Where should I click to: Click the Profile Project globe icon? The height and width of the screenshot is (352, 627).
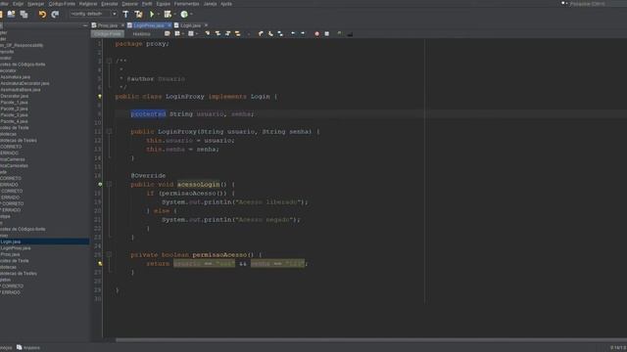[184, 15]
